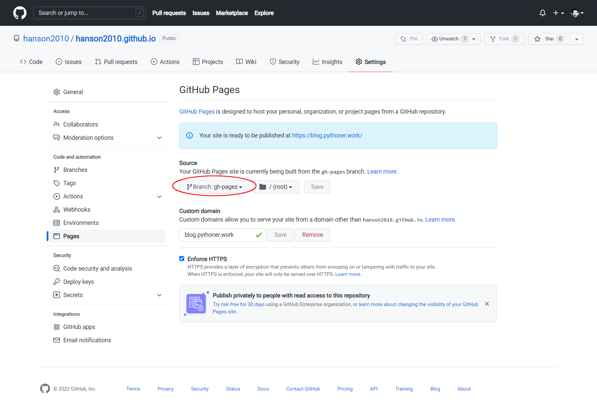The width and height of the screenshot is (597, 415).
Task: Click Save next to custom domain
Action: tap(281, 235)
